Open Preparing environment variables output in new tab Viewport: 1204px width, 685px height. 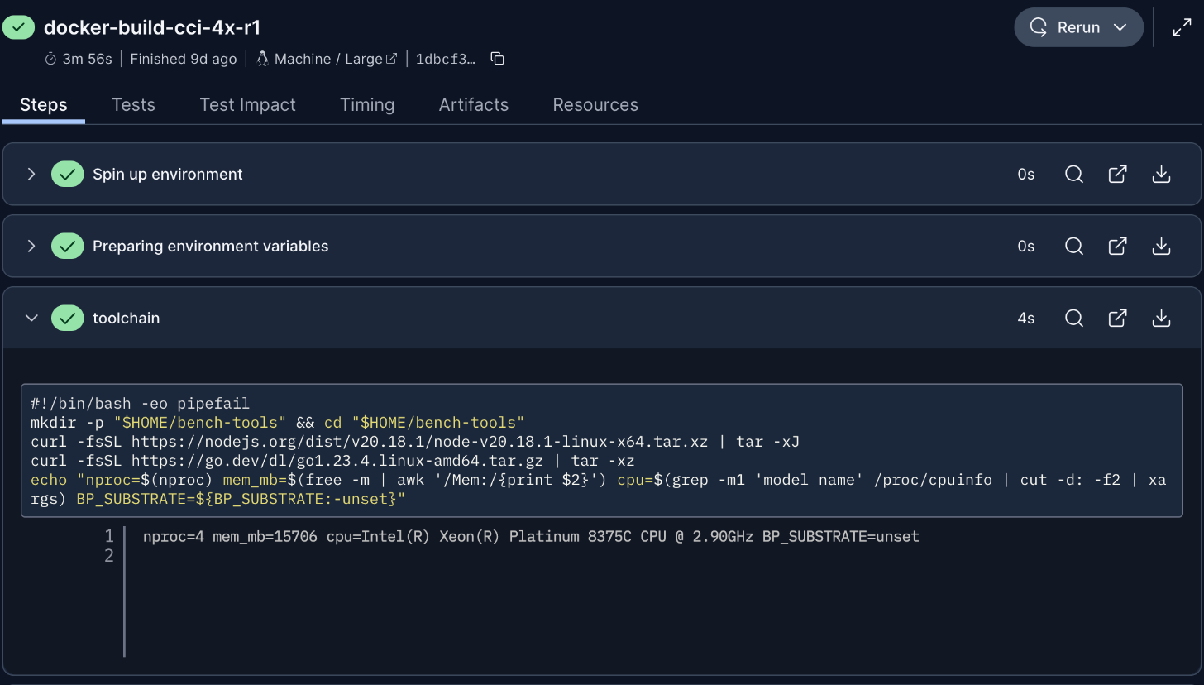tap(1118, 247)
